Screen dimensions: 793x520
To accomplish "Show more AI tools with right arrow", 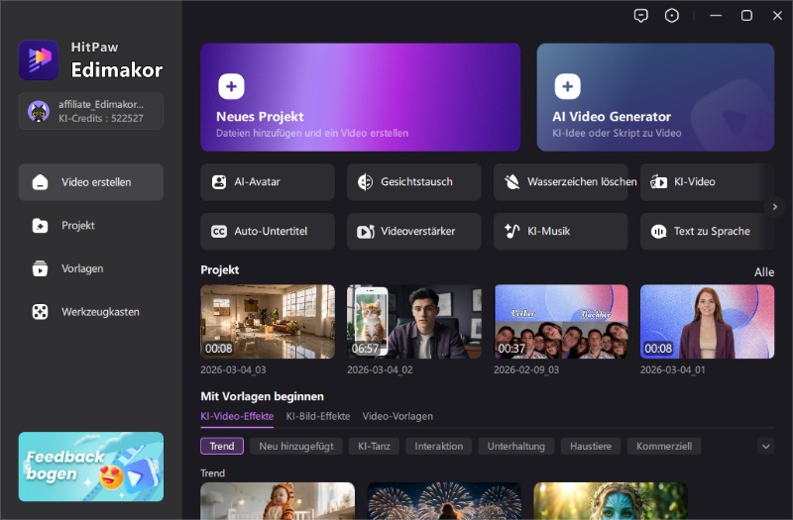I will [x=774, y=207].
